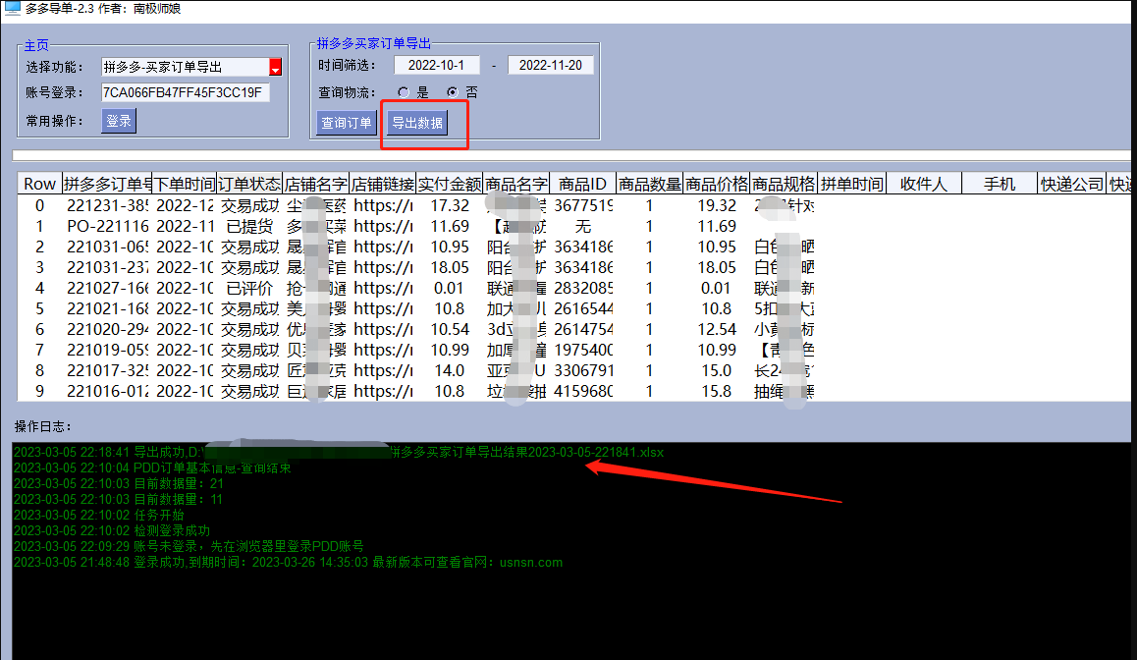Image resolution: width=1137 pixels, height=660 pixels.
Task: Select 是 radio for 查询物流
Action: (x=404, y=92)
